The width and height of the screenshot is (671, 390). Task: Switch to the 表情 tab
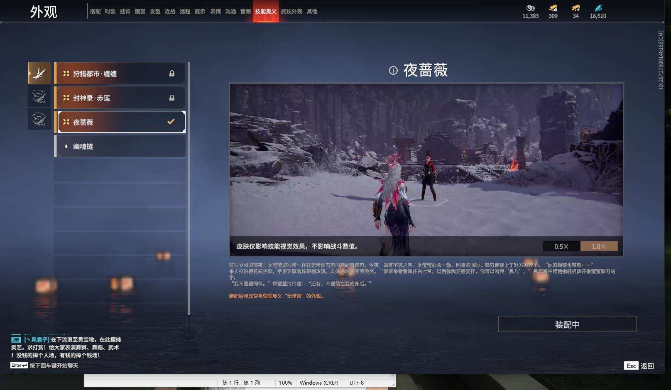216,11
